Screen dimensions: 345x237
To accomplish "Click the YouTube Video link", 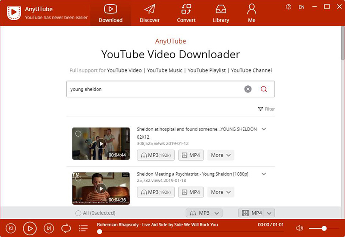I will (124, 70).
